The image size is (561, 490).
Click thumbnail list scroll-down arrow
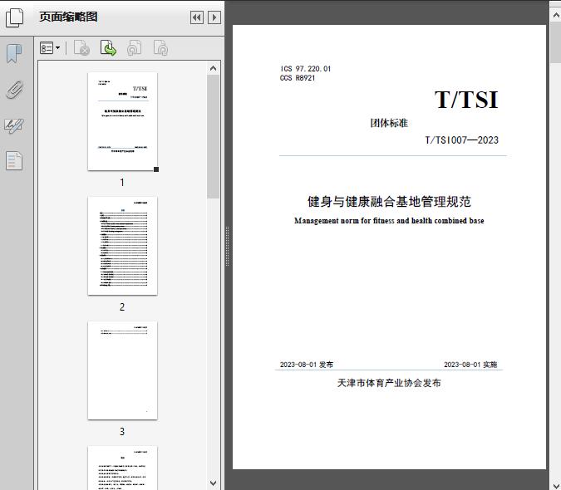point(214,483)
